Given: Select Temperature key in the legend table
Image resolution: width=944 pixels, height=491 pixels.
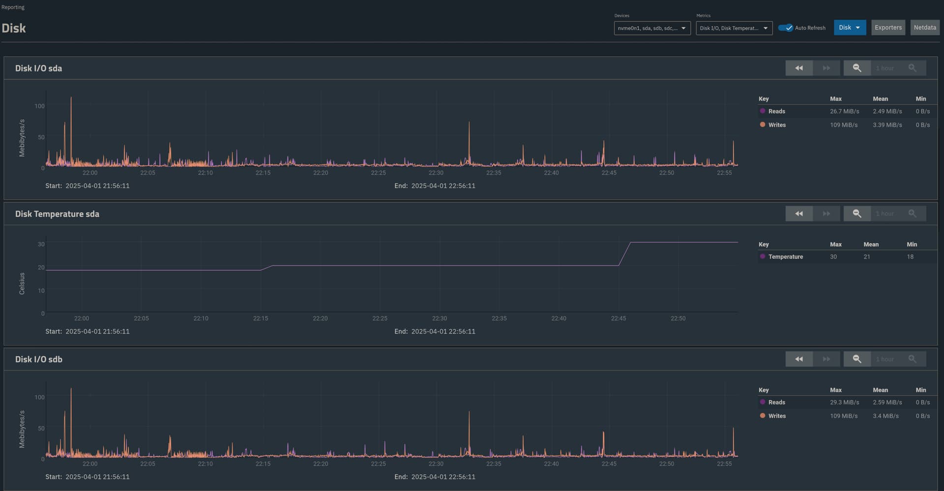Looking at the screenshot, I should [x=785, y=257].
